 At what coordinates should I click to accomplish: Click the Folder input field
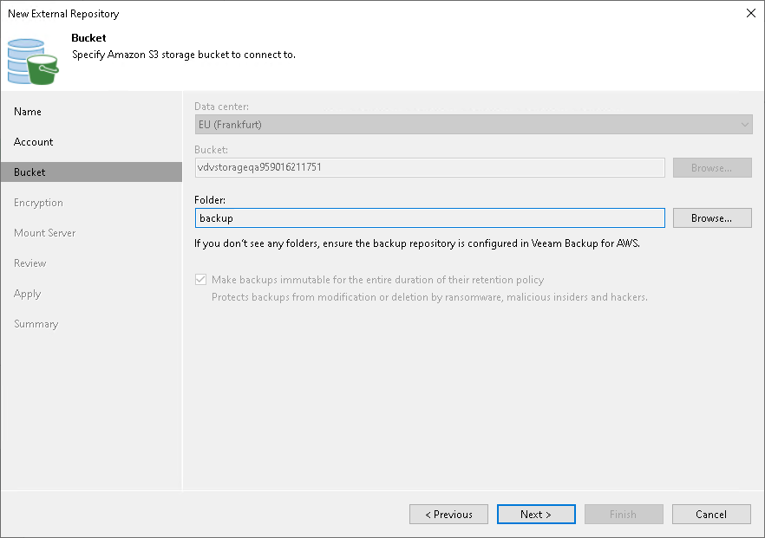429,217
